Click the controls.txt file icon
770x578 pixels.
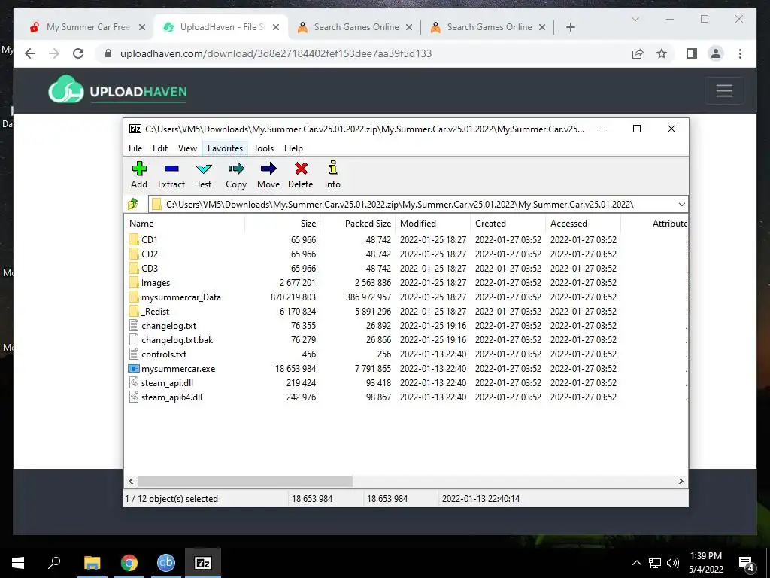134,354
